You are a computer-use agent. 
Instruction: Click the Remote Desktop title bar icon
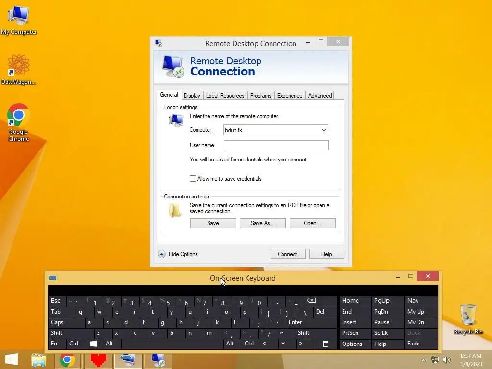point(159,43)
